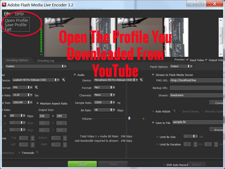The height and width of the screenshot is (169, 225).
Task: Click the Stream name livestream field
Action: coord(197,95)
